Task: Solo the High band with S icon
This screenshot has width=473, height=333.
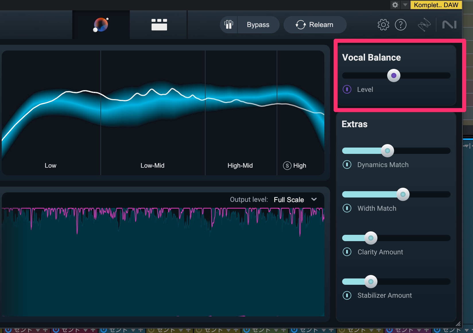Action: (x=287, y=166)
